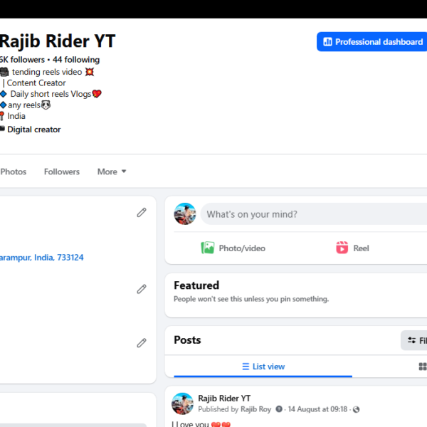427x427 pixels.
Task: Click the Posts section heading
Action: (187, 340)
